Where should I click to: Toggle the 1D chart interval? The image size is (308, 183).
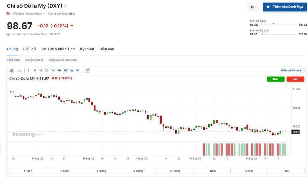[x=65, y=71]
